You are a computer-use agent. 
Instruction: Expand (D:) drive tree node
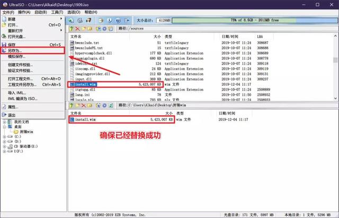click(4, 141)
